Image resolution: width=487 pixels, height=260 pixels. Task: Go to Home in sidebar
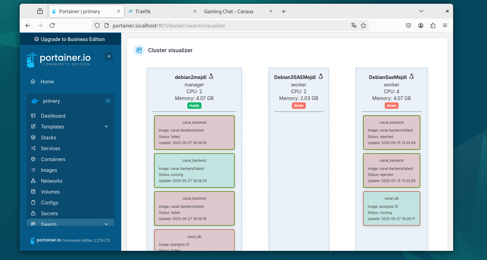47,82
